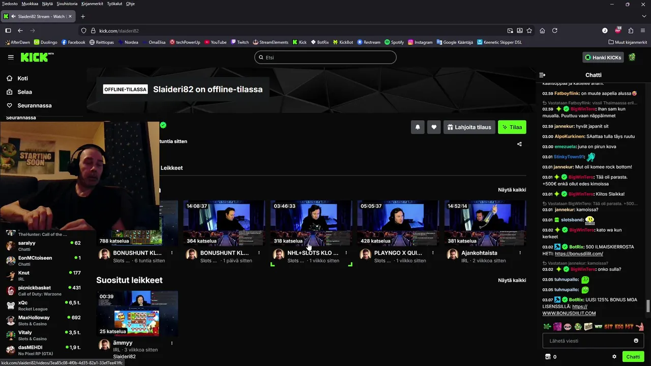Open the Työkalut menu
Image resolution: width=651 pixels, height=366 pixels.
114,4
